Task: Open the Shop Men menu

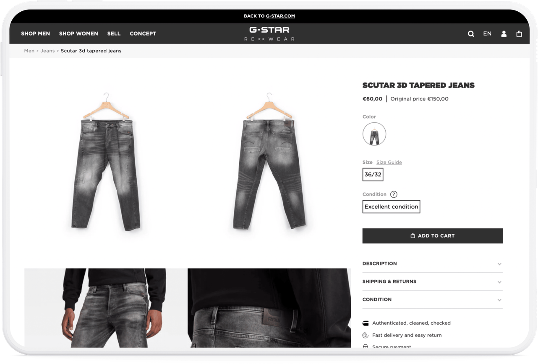Action: (x=36, y=34)
